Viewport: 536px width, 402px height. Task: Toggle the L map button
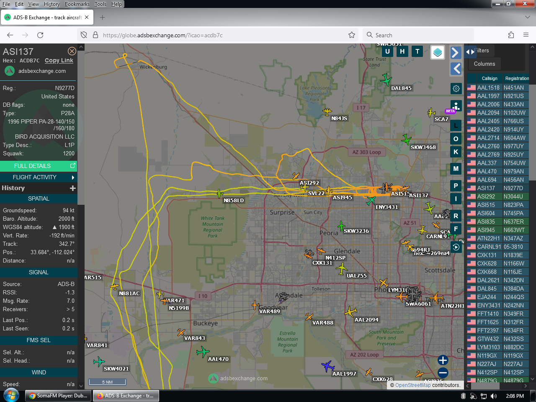(456, 125)
